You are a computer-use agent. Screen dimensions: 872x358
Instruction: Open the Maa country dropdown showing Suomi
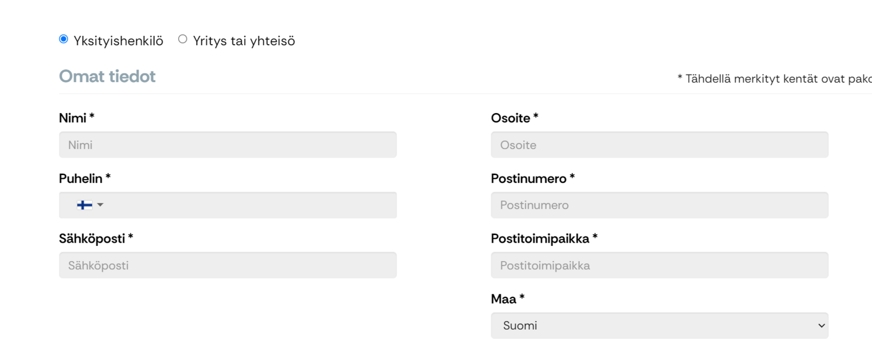(659, 325)
